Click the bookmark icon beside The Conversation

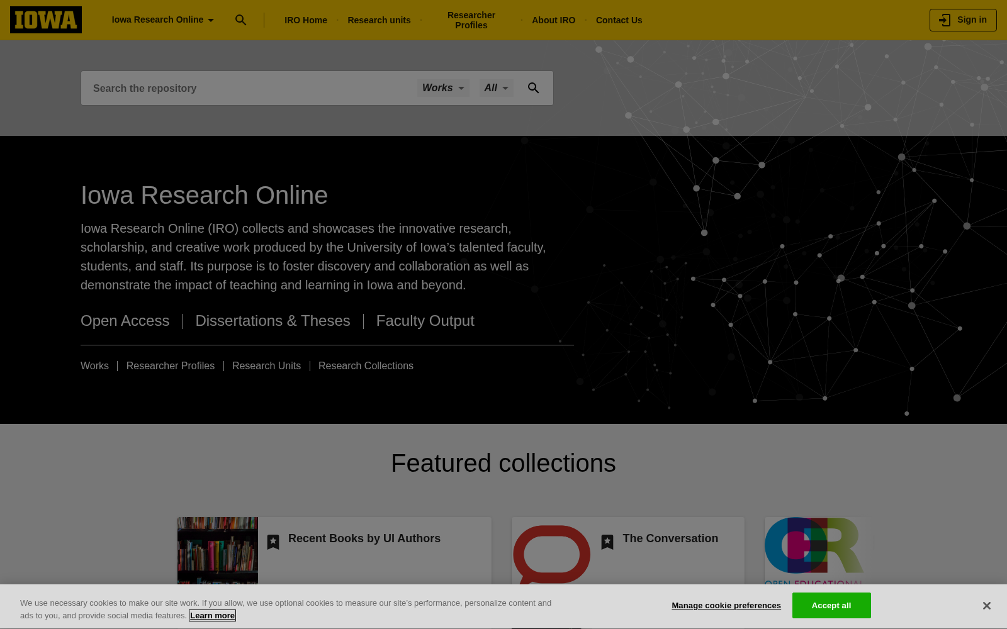tap(607, 542)
